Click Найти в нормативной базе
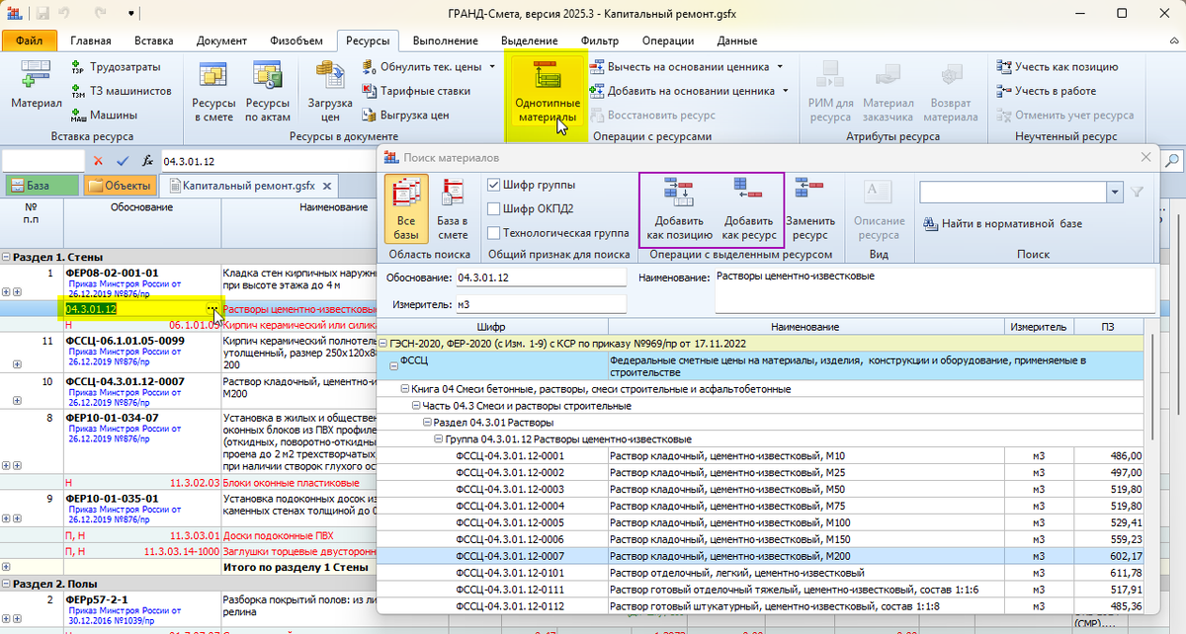1186x634 pixels. (1002, 223)
